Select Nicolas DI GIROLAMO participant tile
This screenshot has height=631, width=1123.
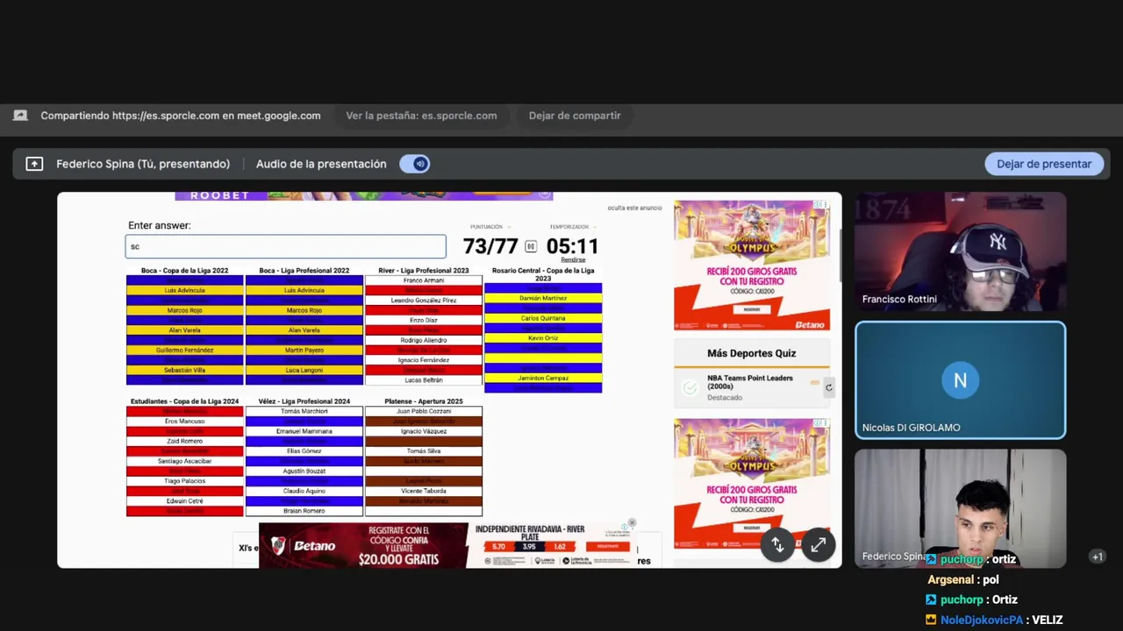(961, 380)
